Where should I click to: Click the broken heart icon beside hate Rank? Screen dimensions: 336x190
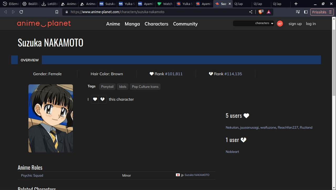(x=211, y=74)
